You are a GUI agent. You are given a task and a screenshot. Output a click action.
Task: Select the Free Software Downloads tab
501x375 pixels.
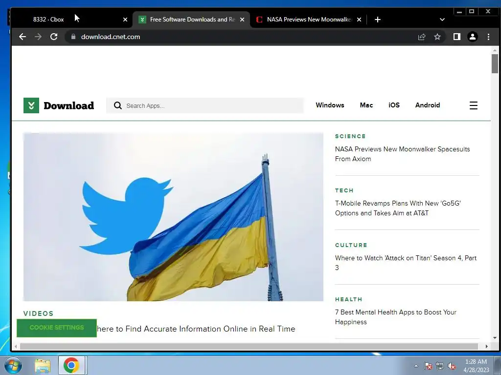[x=191, y=20]
